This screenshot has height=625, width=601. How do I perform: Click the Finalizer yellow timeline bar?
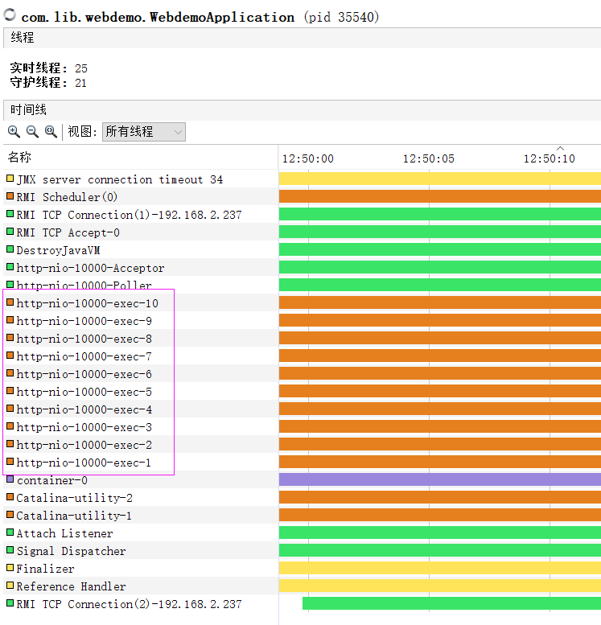click(x=439, y=569)
